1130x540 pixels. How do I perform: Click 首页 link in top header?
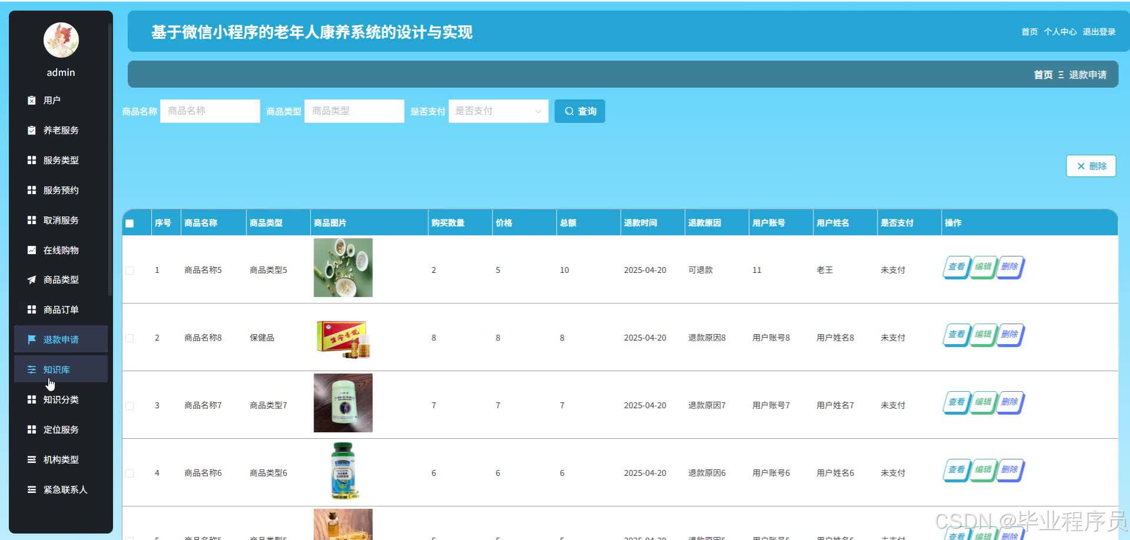1029,32
